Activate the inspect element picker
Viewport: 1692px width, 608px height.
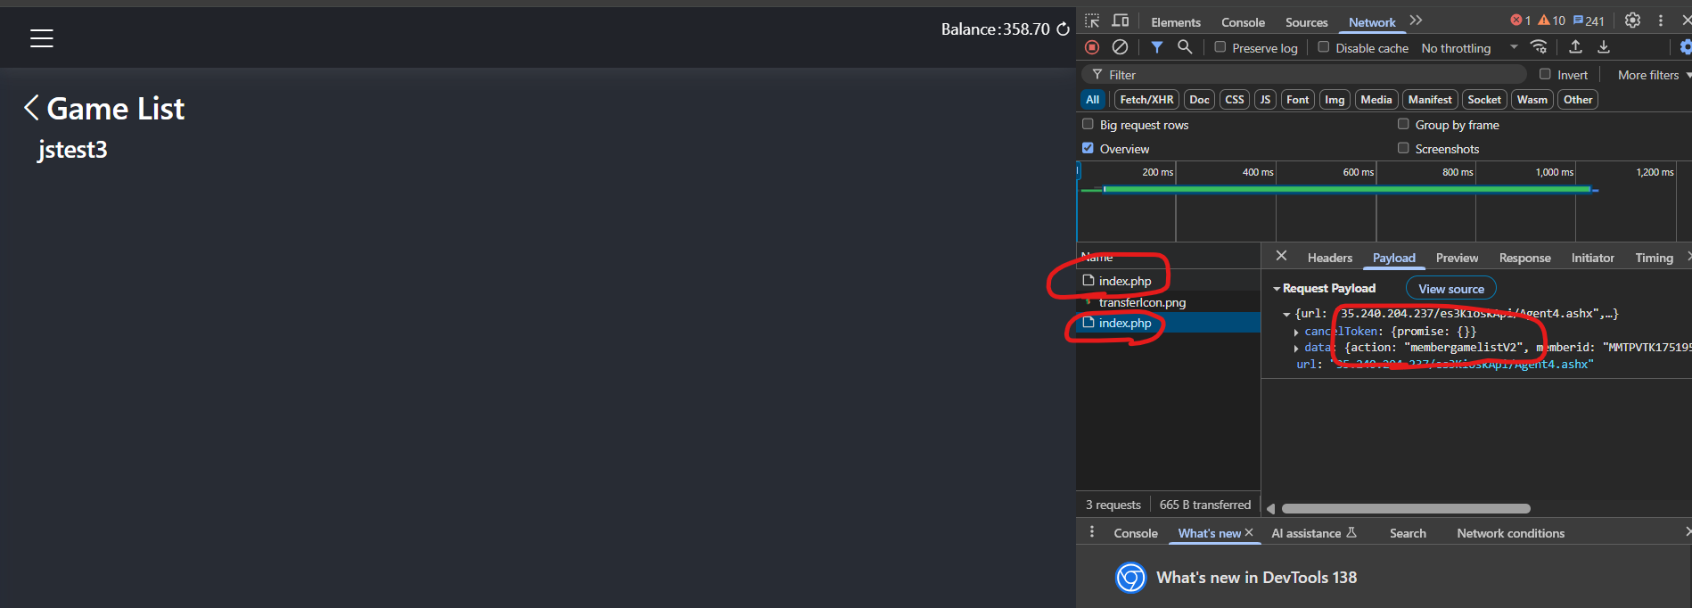1092,21
